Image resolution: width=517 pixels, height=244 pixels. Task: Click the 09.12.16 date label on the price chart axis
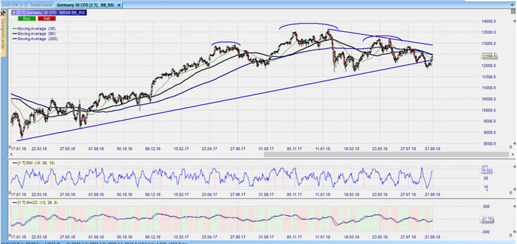153,148
